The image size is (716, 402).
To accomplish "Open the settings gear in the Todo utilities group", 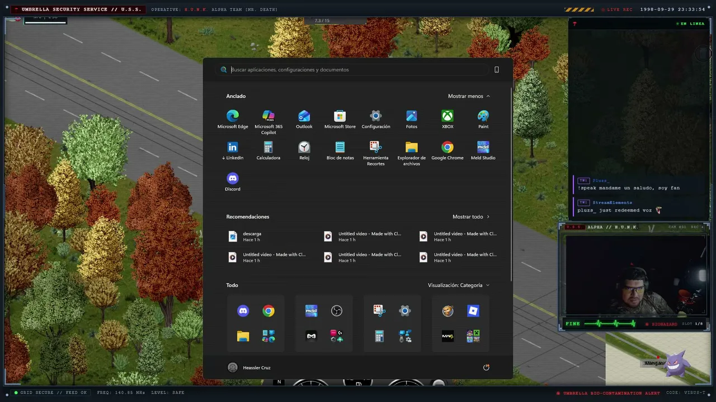I will click(405, 311).
